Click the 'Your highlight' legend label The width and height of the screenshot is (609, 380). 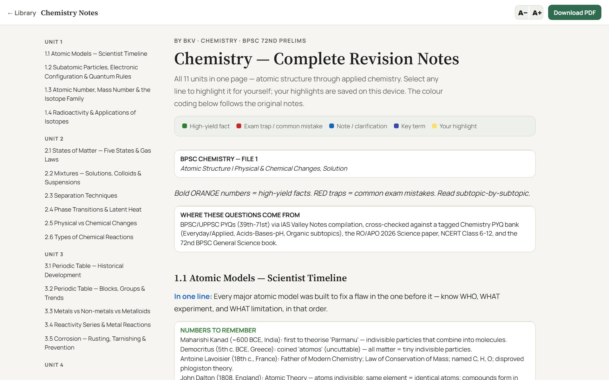point(458,126)
